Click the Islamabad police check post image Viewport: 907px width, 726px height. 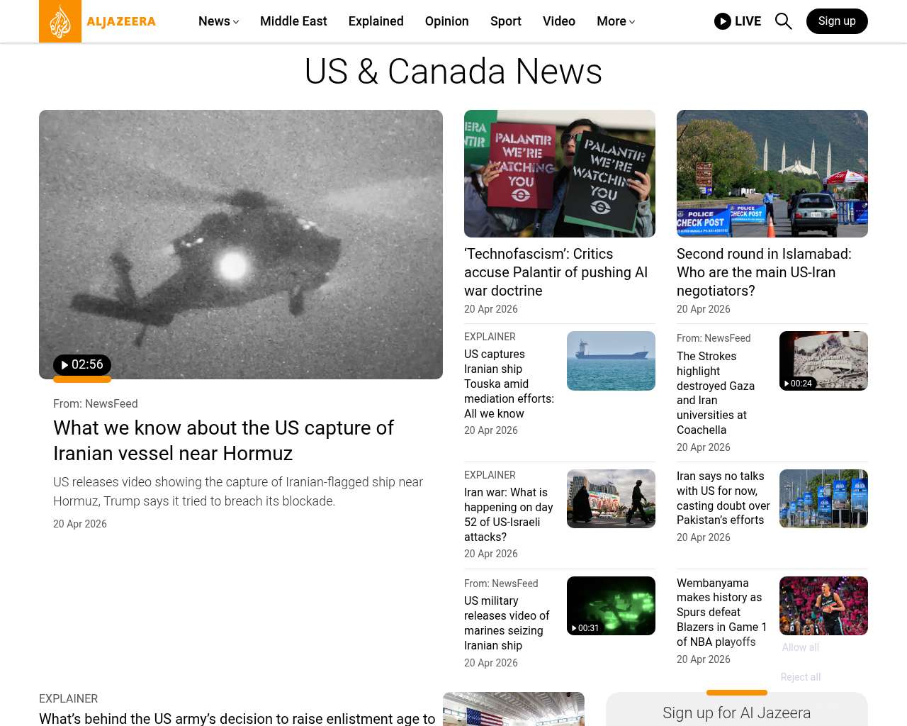pos(772,174)
